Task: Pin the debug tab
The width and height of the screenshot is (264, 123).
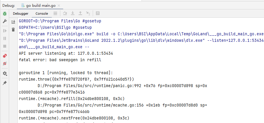Action: pyautogui.click(x=5, y=83)
